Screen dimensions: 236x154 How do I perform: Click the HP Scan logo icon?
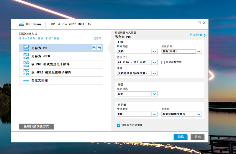pyautogui.click(x=21, y=24)
